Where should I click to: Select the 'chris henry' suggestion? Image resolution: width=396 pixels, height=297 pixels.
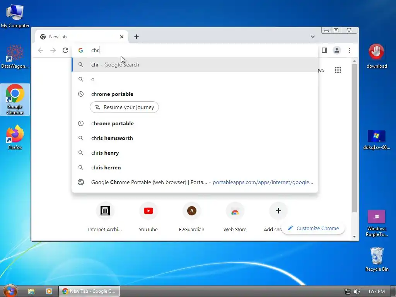point(195,153)
